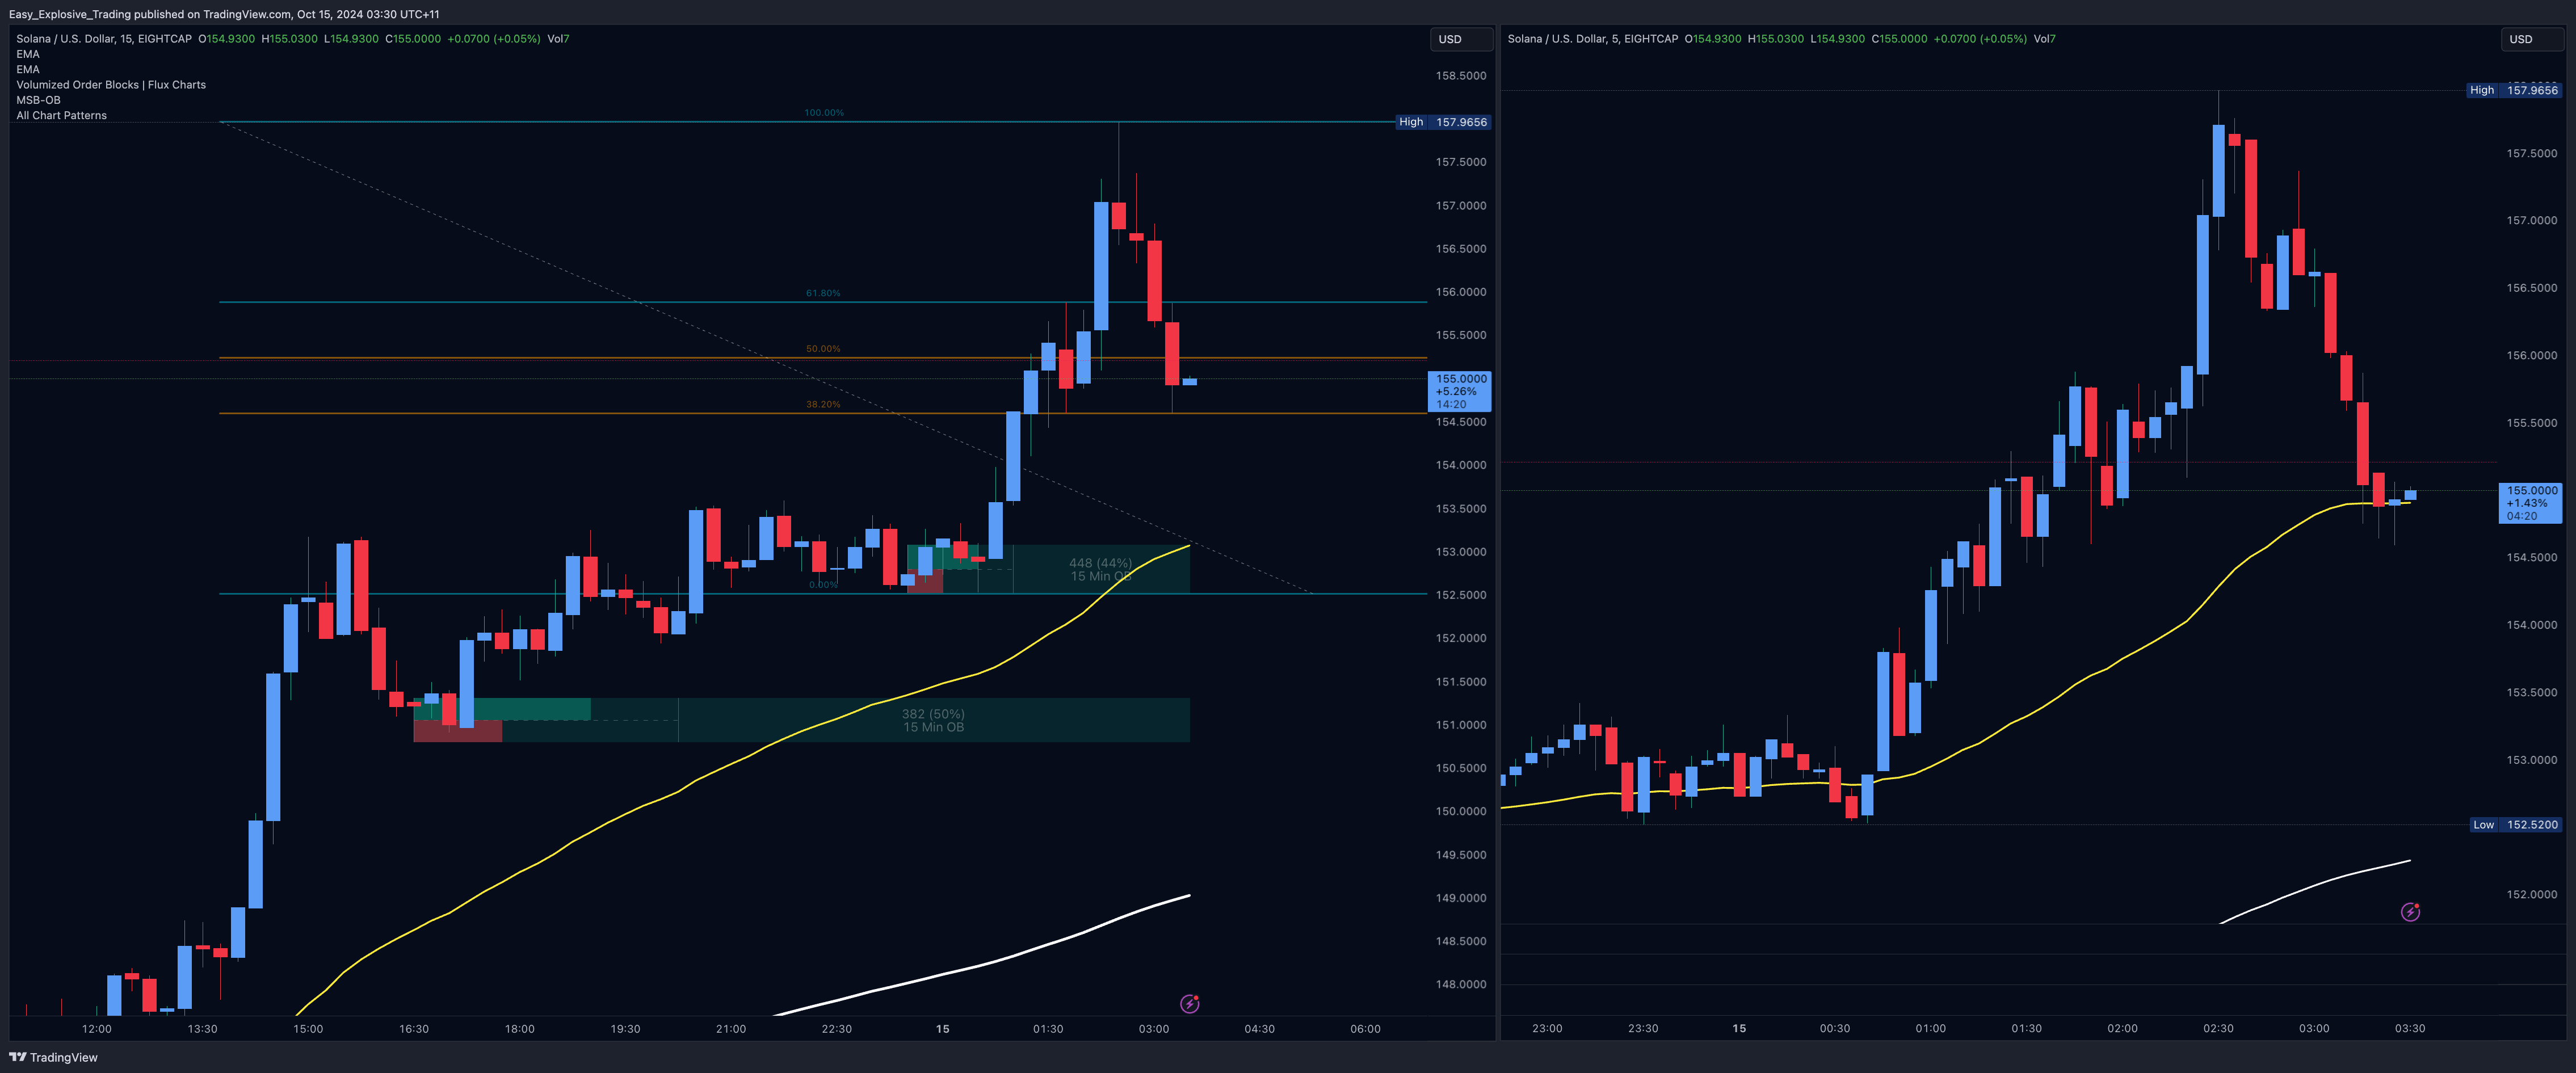Click the 22:30 time axis label

coord(837,1029)
